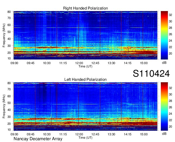Click the Left Handed Polarization color bar
The width and height of the screenshot is (175, 142).
164,106
